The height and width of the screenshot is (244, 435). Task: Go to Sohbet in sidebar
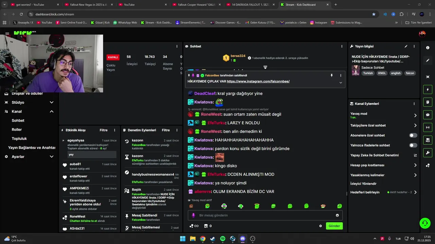point(18,120)
